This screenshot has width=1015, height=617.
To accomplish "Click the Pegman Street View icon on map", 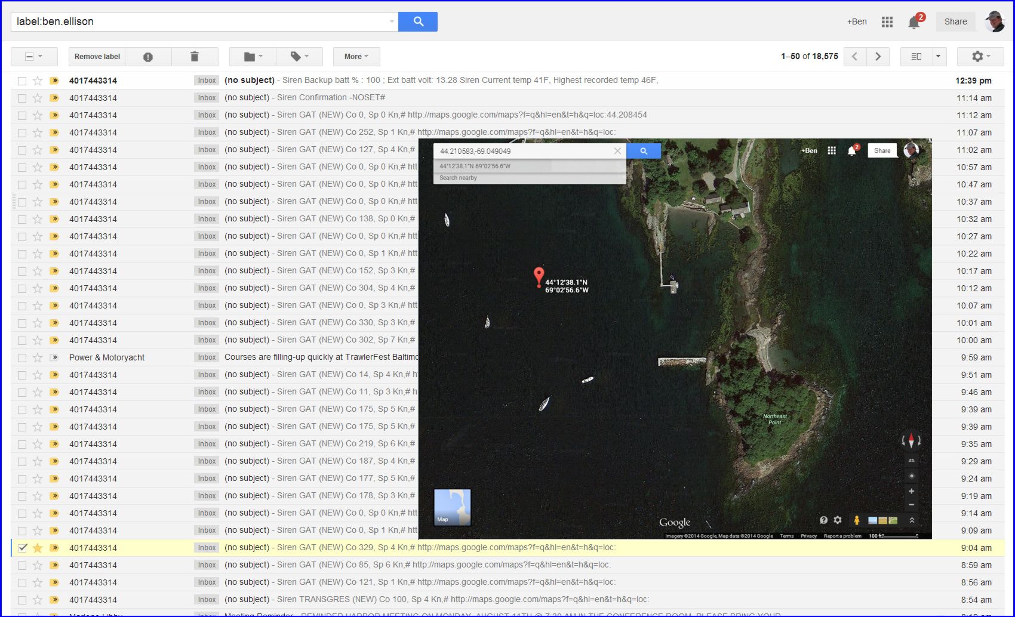I will click(856, 520).
